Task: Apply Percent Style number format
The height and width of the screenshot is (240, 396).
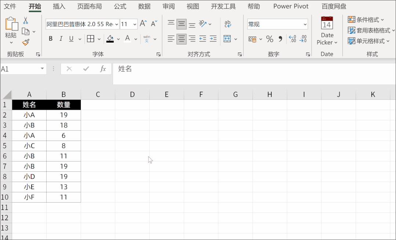Action: coord(270,39)
